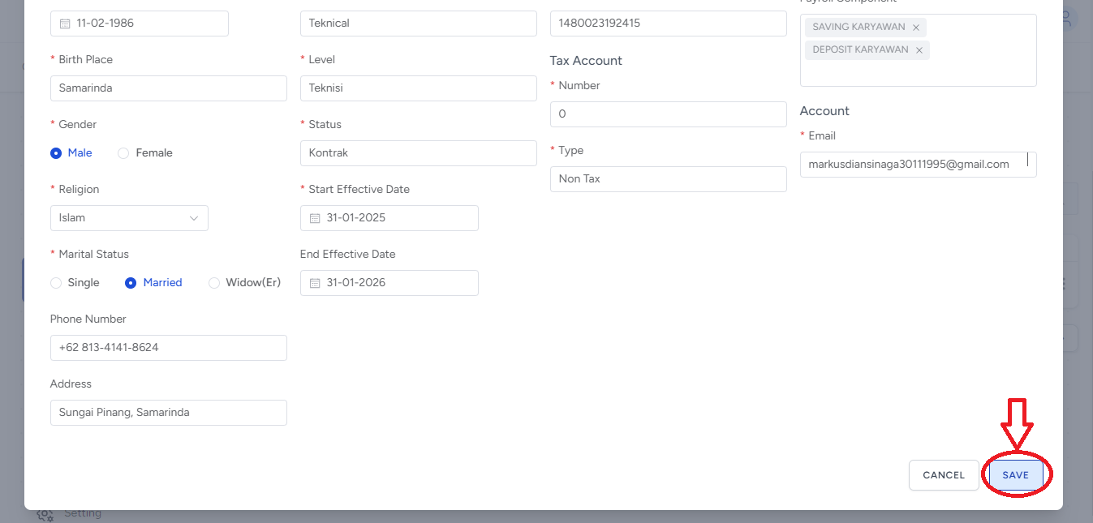Select Male gender radio button
1093x523 pixels.
point(56,153)
